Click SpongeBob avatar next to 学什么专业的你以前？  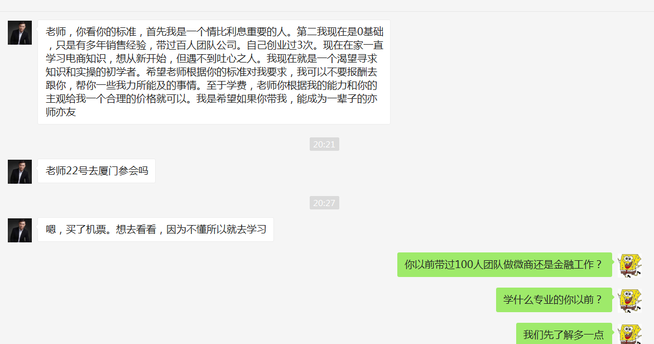pos(629,300)
